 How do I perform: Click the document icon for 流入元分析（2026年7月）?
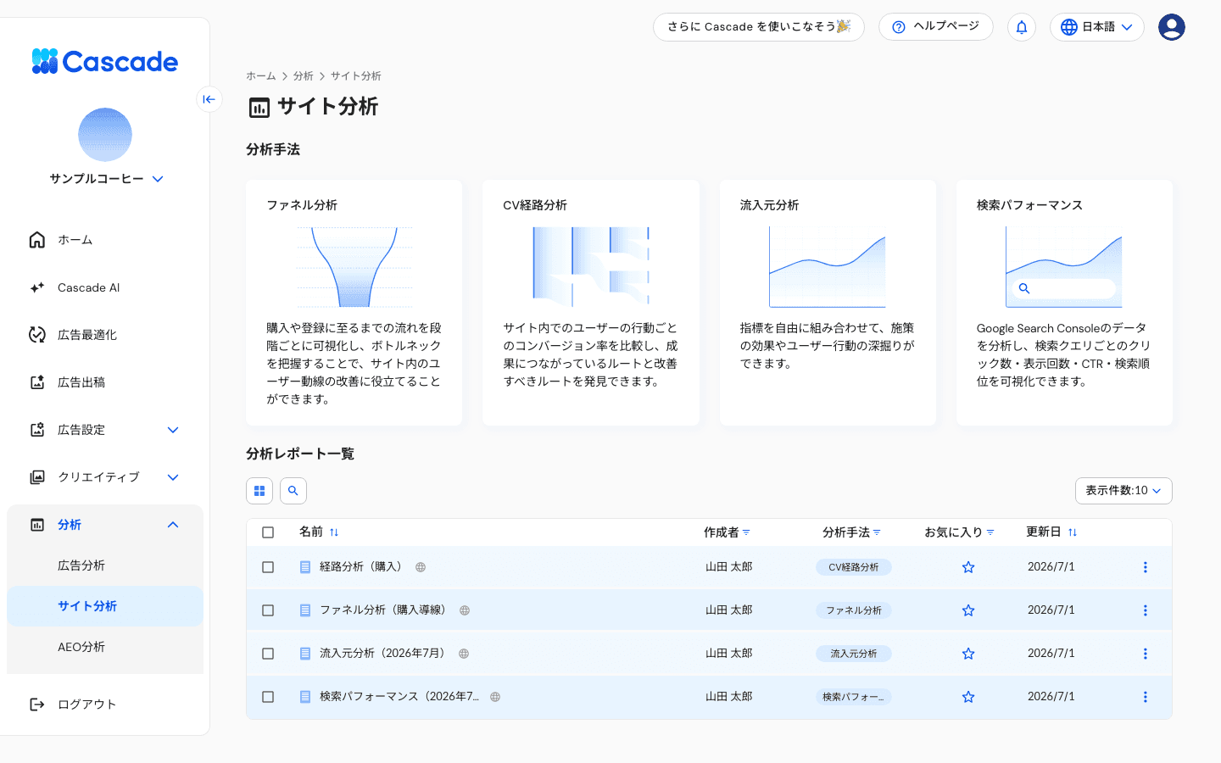305,654
